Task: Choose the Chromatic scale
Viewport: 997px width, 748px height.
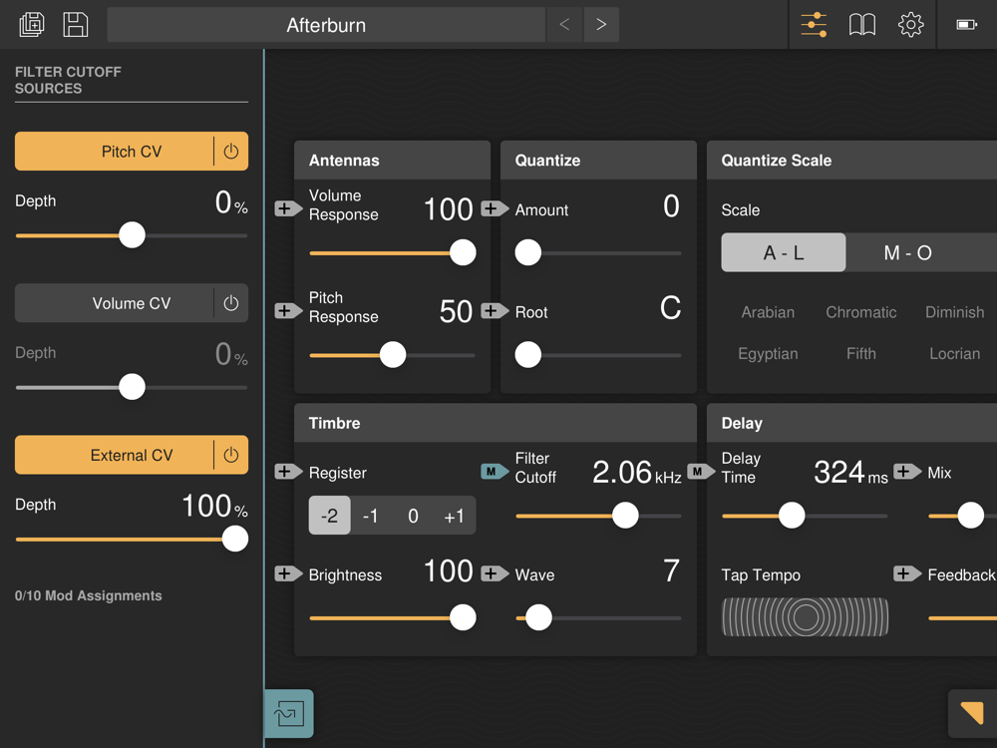Action: pos(861,312)
